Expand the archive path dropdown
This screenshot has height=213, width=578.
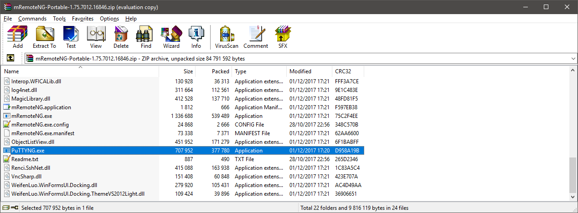pyautogui.click(x=573, y=59)
